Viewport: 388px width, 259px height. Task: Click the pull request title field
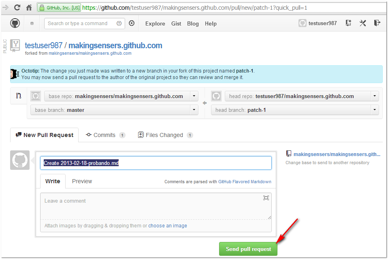(156, 163)
